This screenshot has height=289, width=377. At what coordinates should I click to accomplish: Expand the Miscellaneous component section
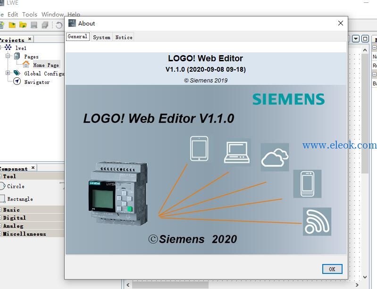pos(1,233)
